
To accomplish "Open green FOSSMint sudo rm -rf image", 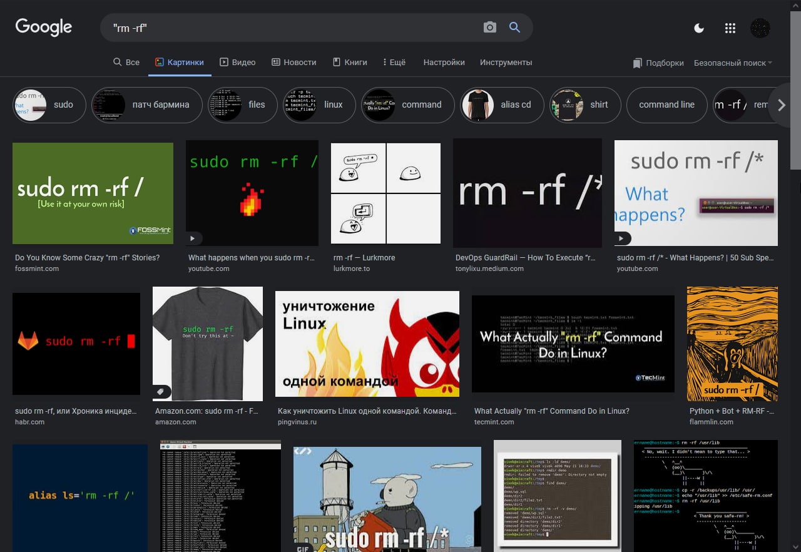I will click(x=93, y=193).
